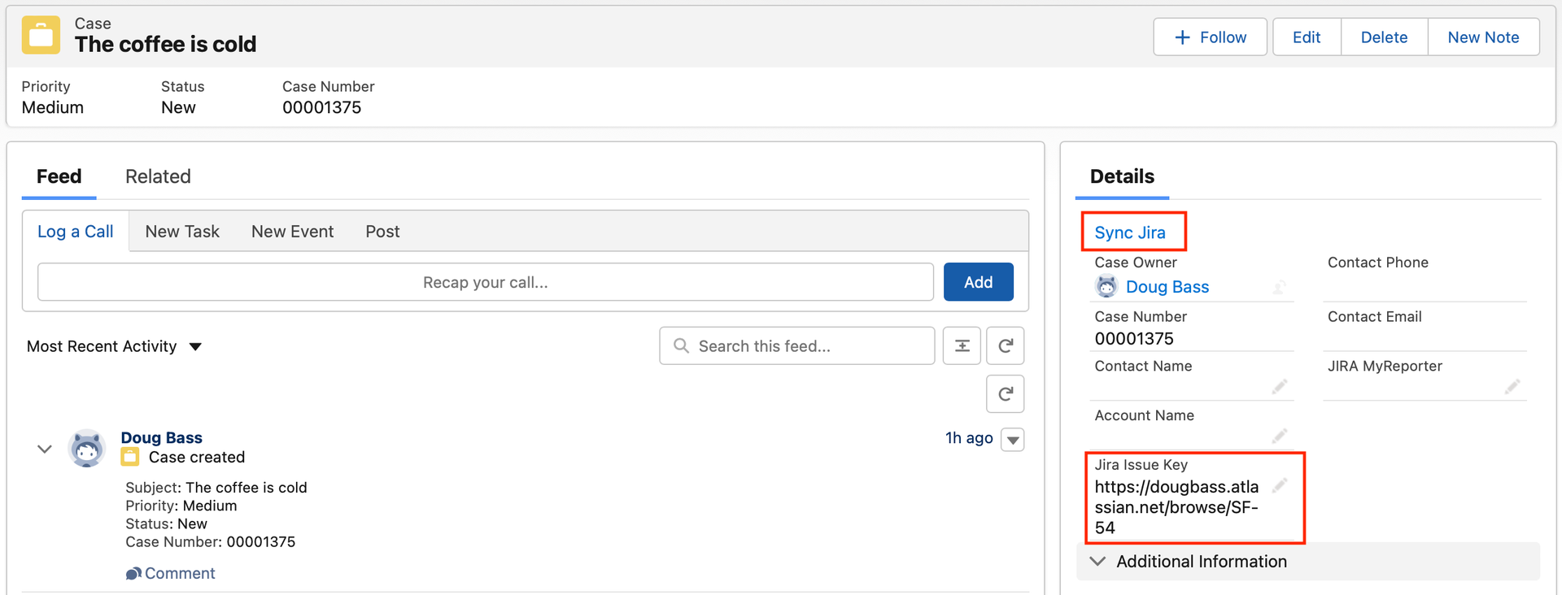This screenshot has height=595, width=1562.
Task: Edit Account Name with the pencil icon
Action: (x=1280, y=436)
